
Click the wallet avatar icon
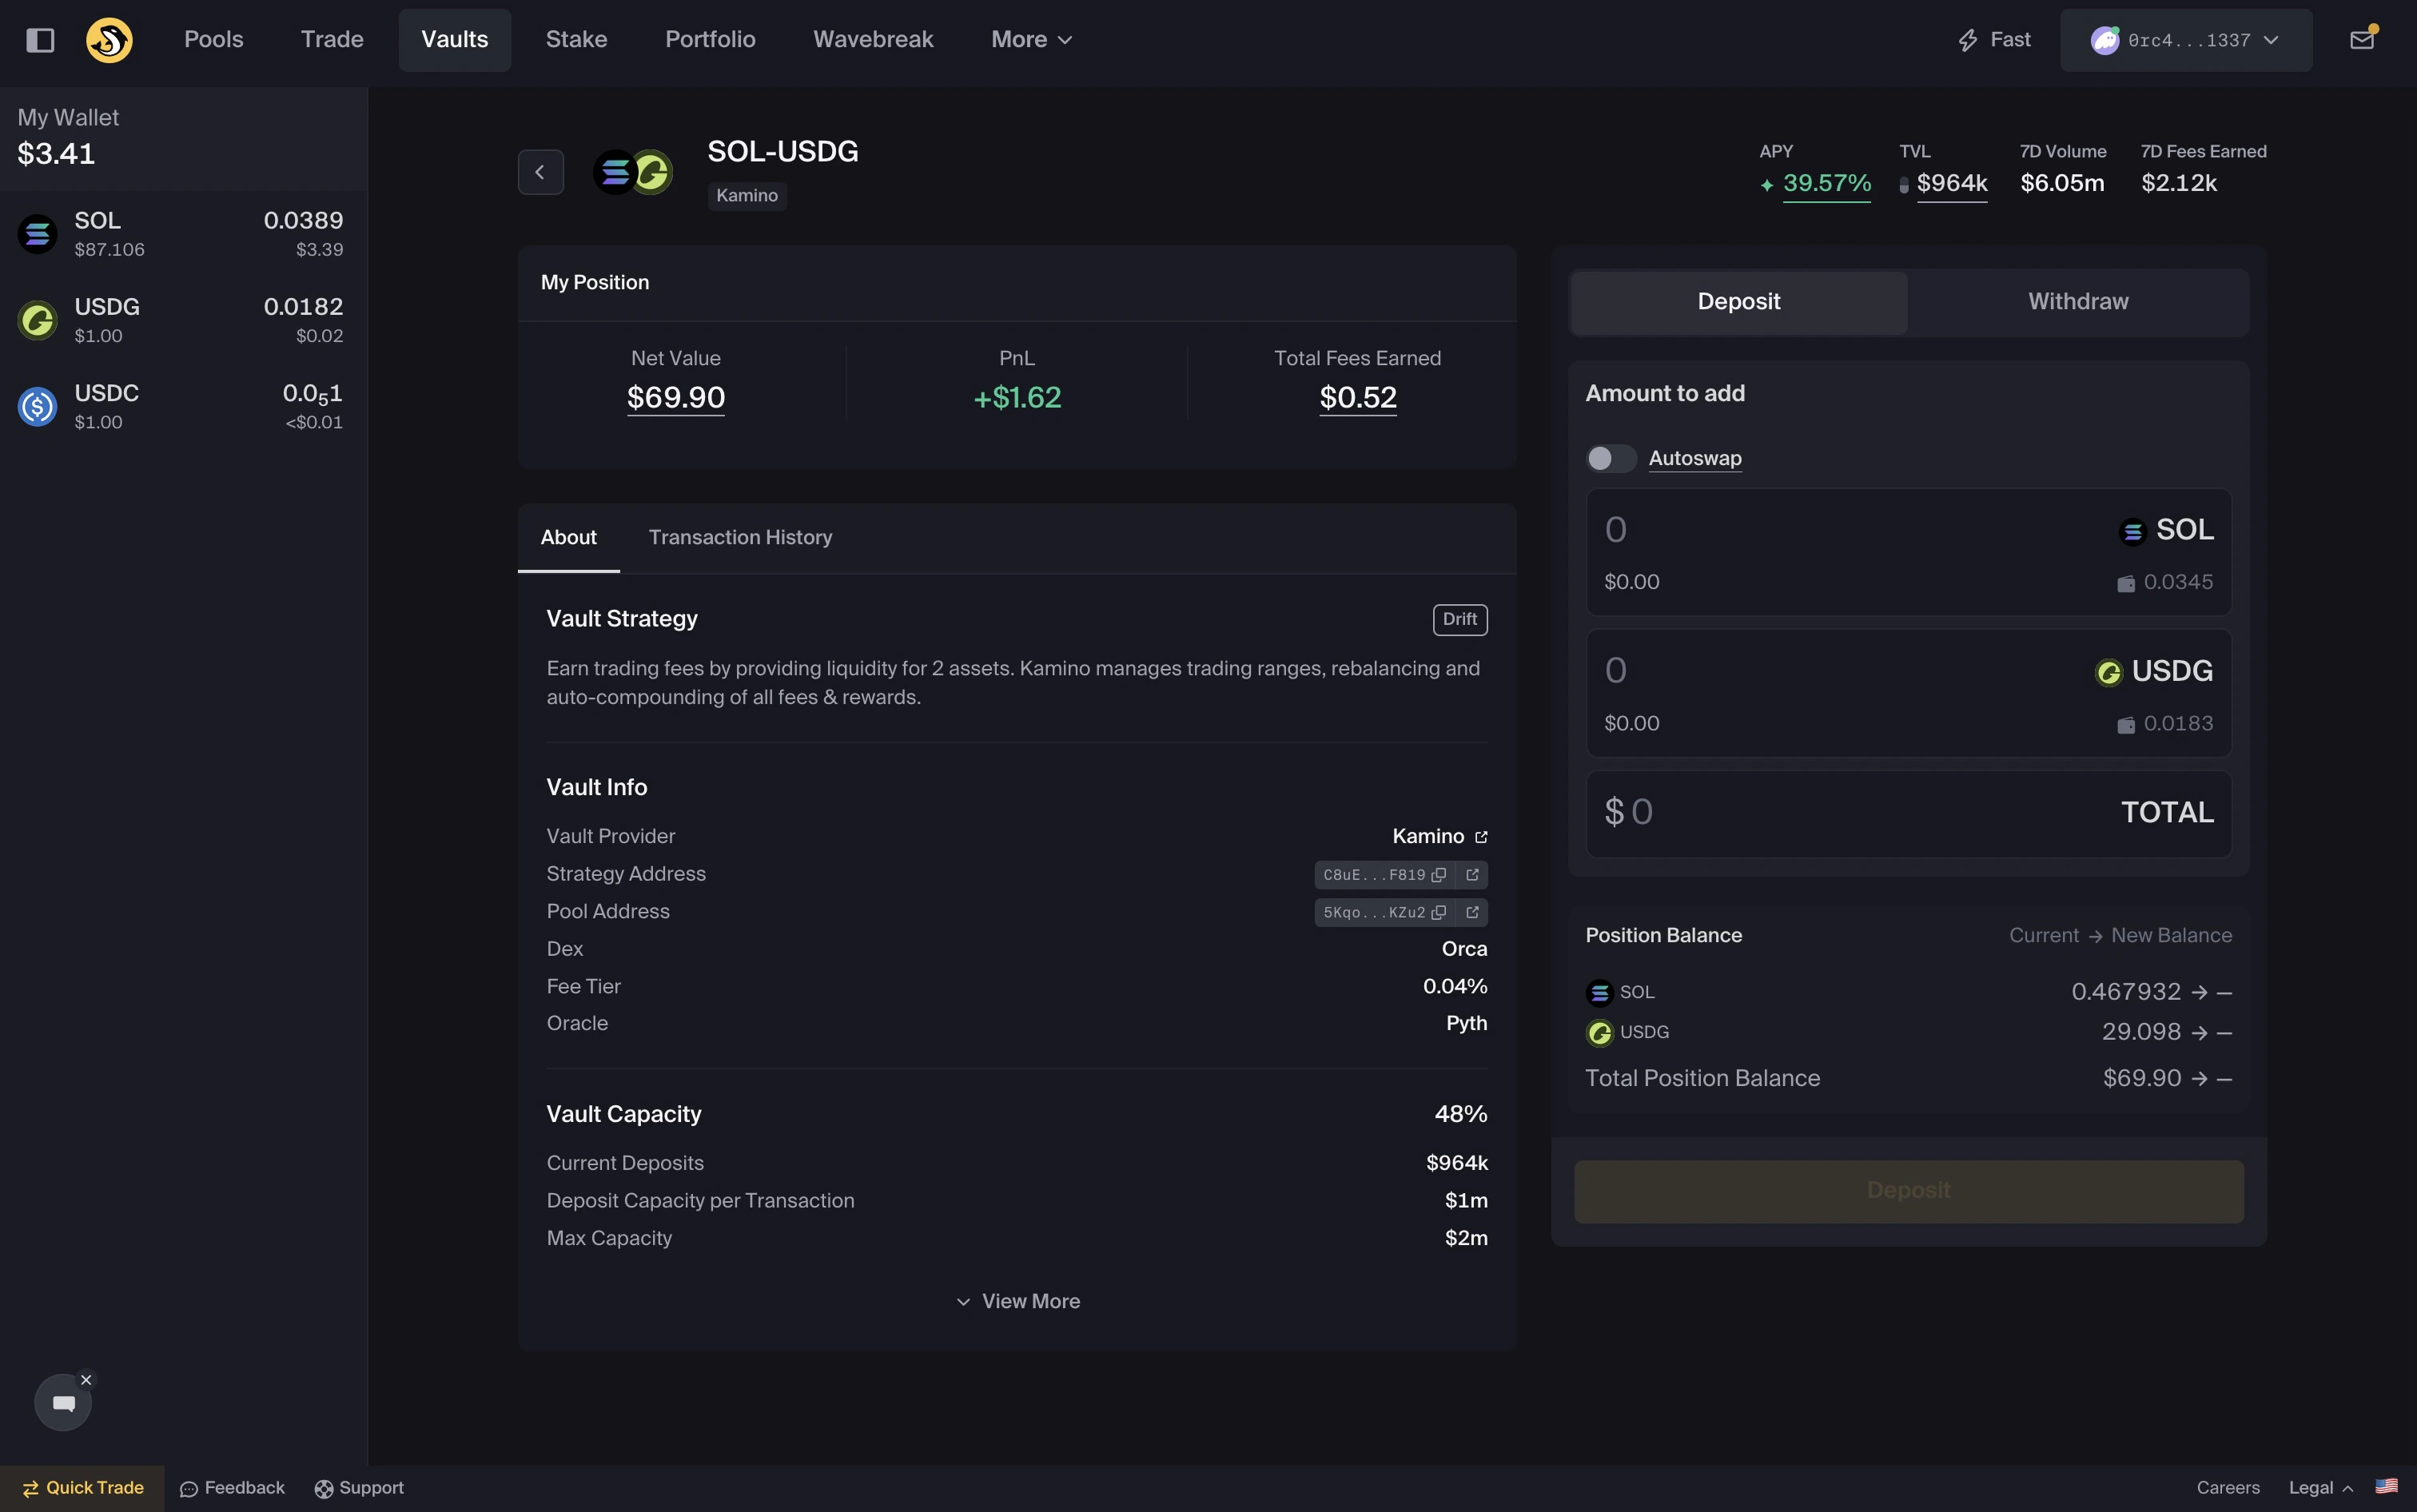click(2105, 40)
